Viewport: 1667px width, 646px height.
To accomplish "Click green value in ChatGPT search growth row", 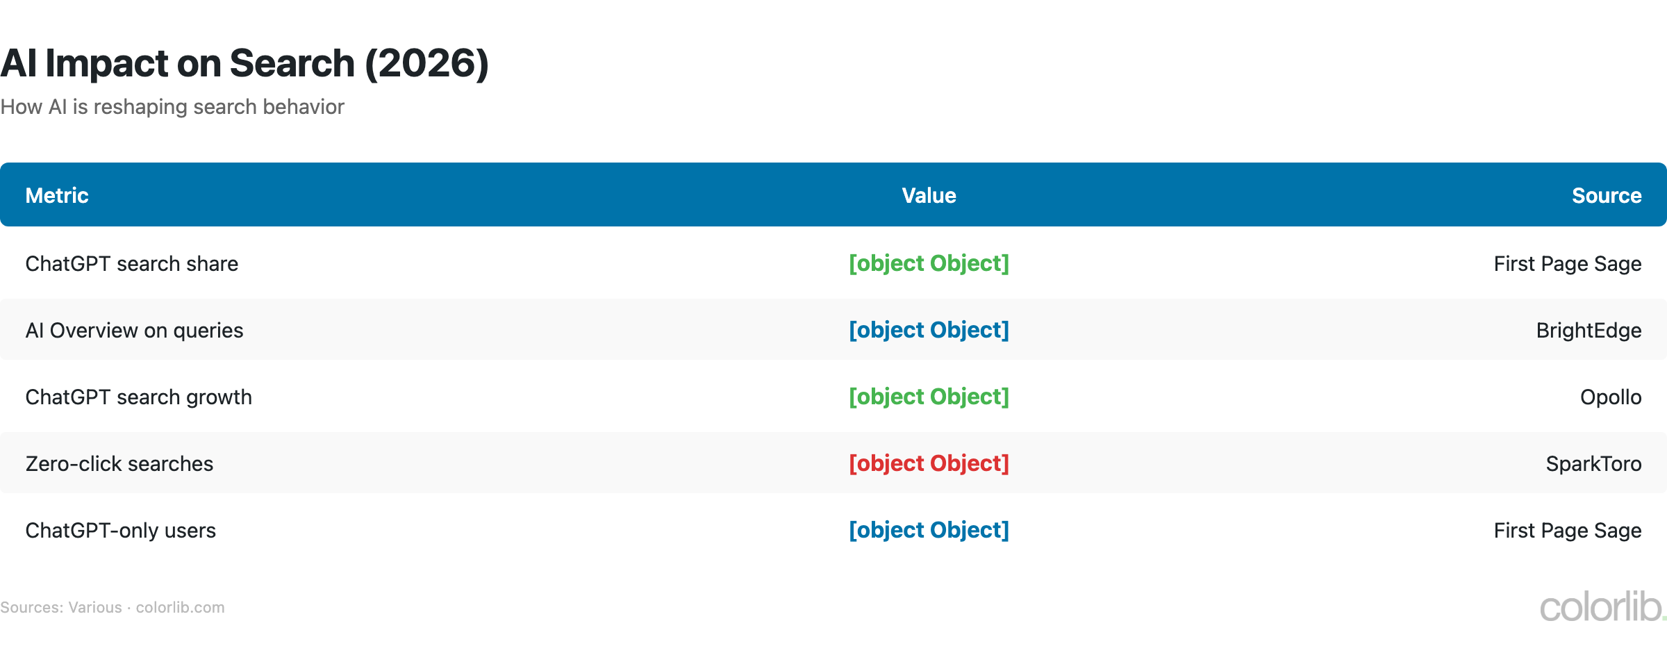I will (x=929, y=397).
